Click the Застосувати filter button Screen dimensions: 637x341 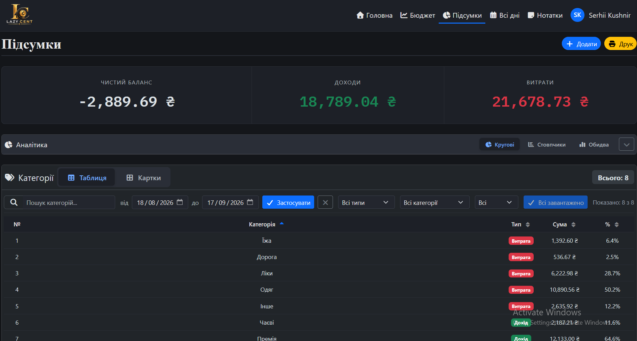[x=288, y=202]
